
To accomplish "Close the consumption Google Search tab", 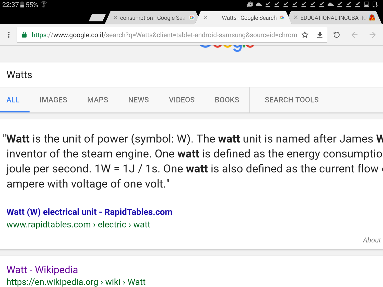I will coord(115,18).
